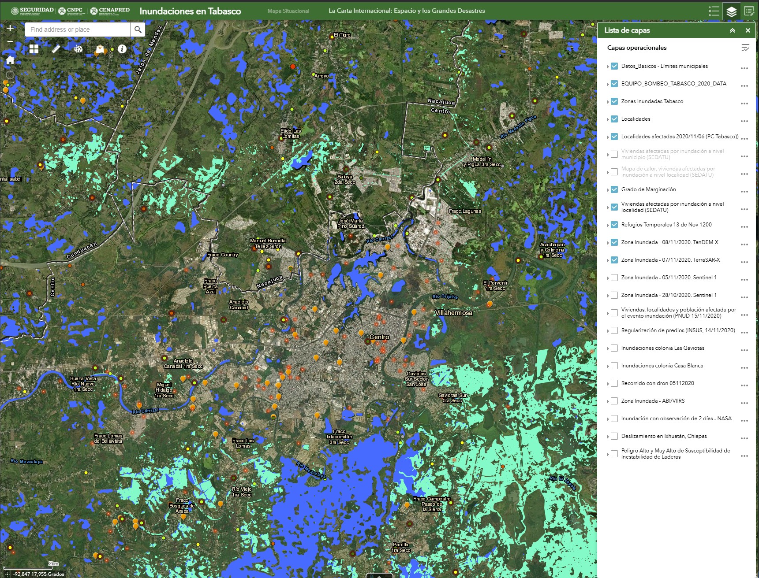Expand Peligro Alto Inestabilidad de Laderas arrow
The width and height of the screenshot is (759, 578).
click(x=608, y=454)
